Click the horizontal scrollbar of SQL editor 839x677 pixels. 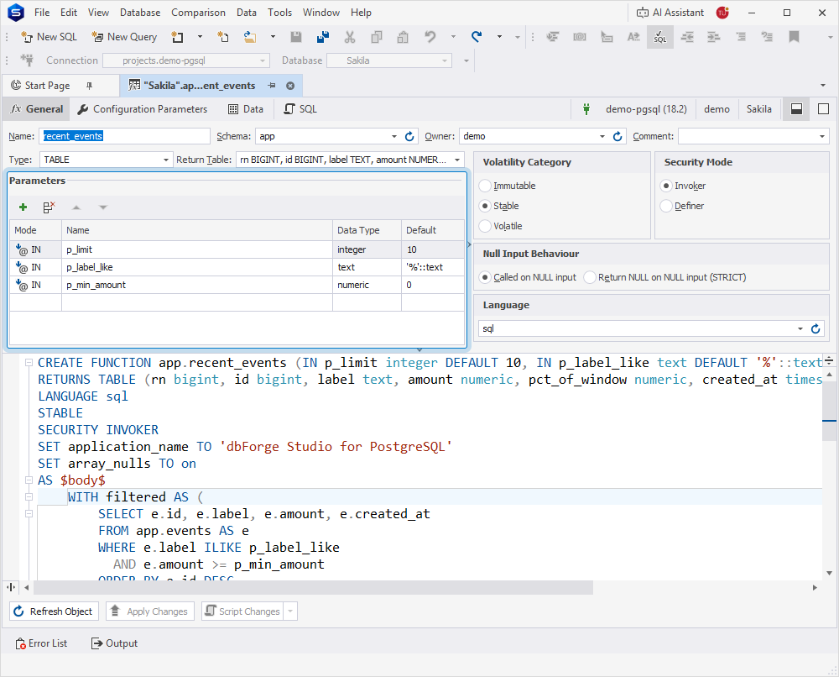314,588
